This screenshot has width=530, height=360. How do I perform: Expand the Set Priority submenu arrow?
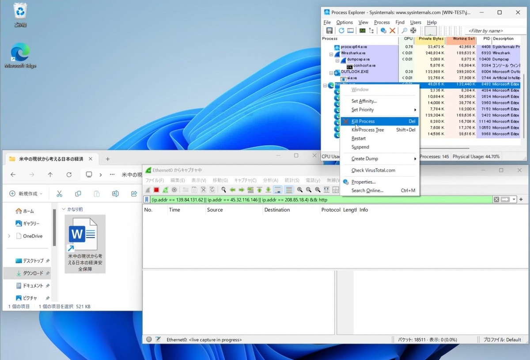click(415, 110)
